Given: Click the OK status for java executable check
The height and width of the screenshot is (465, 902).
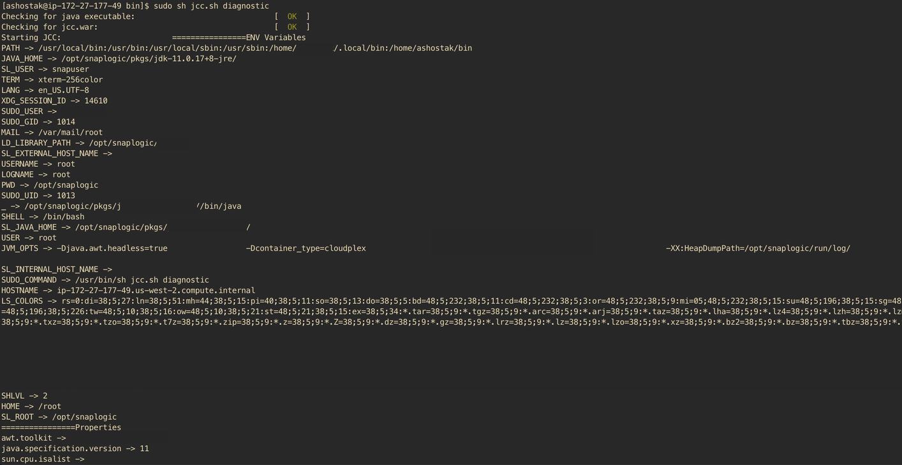Looking at the screenshot, I should (x=292, y=16).
